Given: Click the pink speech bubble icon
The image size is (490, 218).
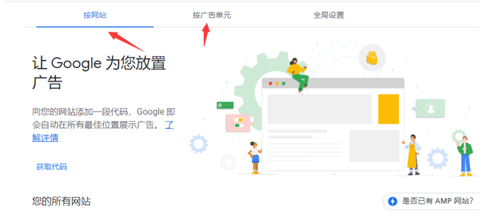Looking at the screenshot, I should 239,123.
